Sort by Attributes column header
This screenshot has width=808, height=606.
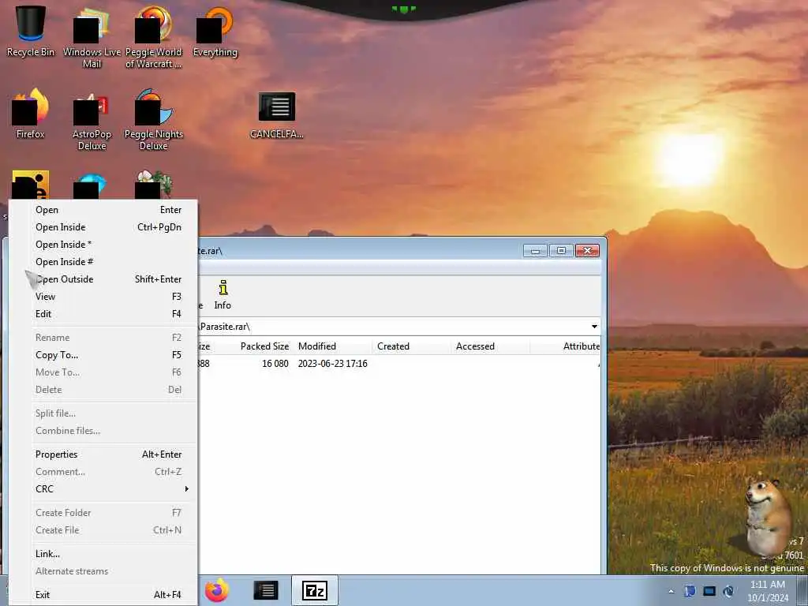(x=565, y=346)
